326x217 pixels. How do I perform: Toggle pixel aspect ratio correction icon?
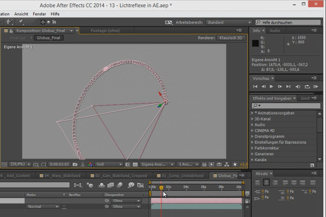[x=204, y=164]
